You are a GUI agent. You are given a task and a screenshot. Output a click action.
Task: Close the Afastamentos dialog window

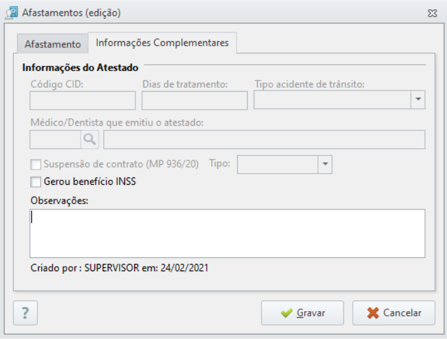point(432,13)
